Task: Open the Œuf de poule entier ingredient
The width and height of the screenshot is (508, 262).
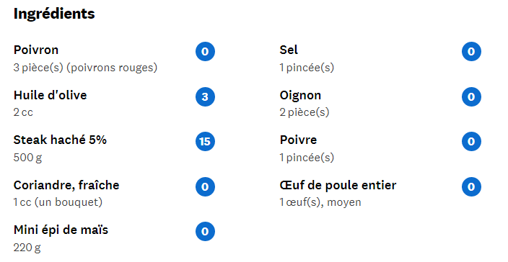Action: click(x=338, y=186)
